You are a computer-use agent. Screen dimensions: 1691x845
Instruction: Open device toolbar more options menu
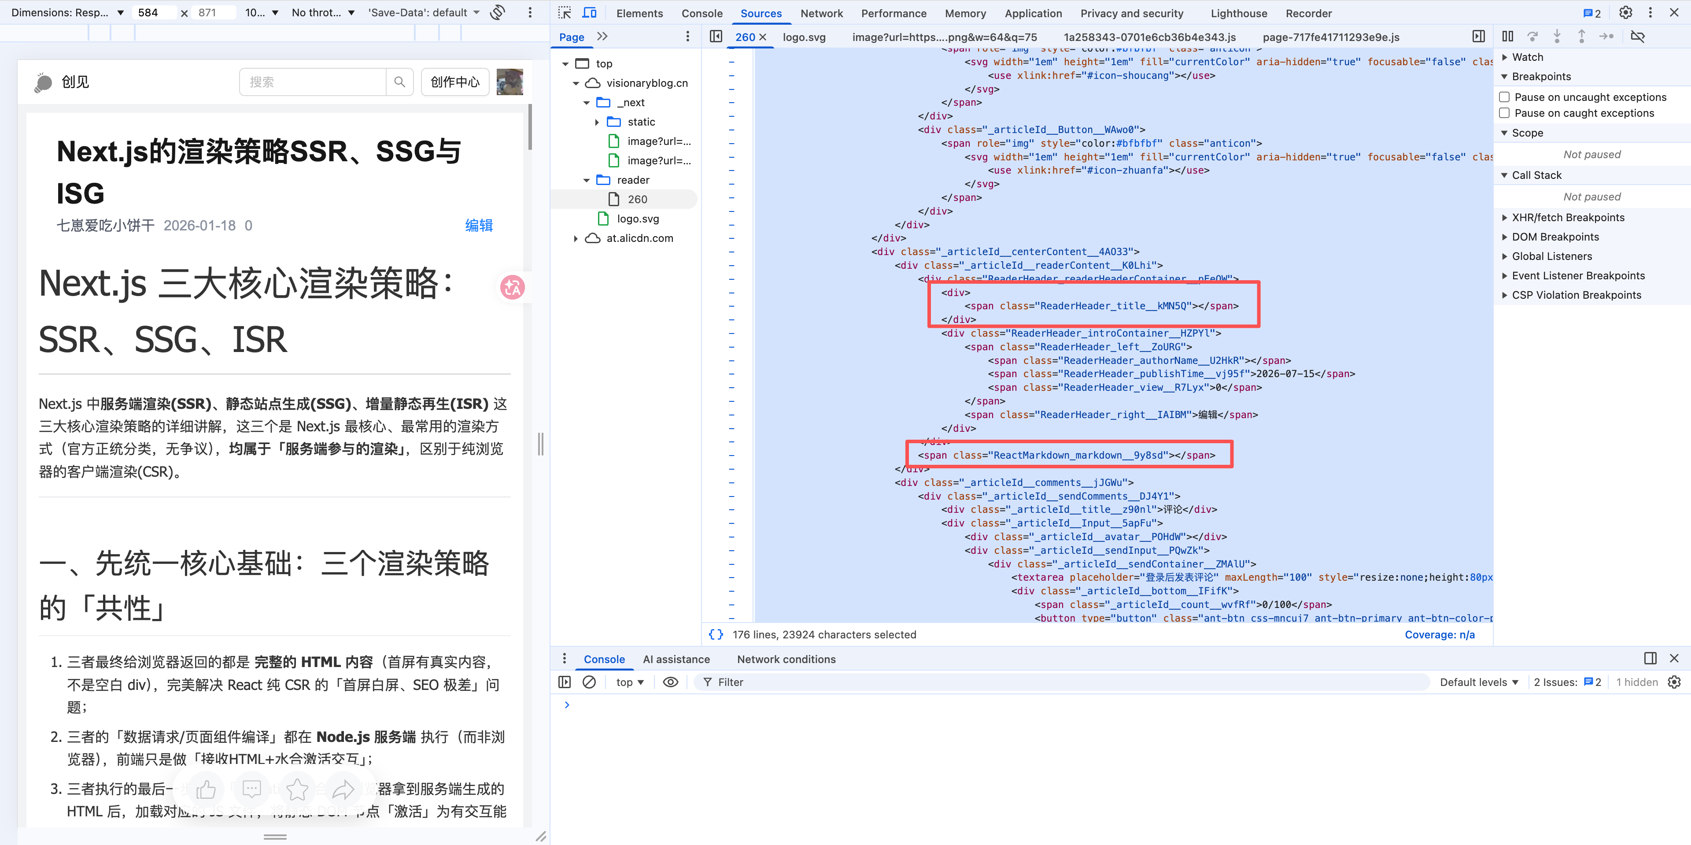tap(530, 12)
